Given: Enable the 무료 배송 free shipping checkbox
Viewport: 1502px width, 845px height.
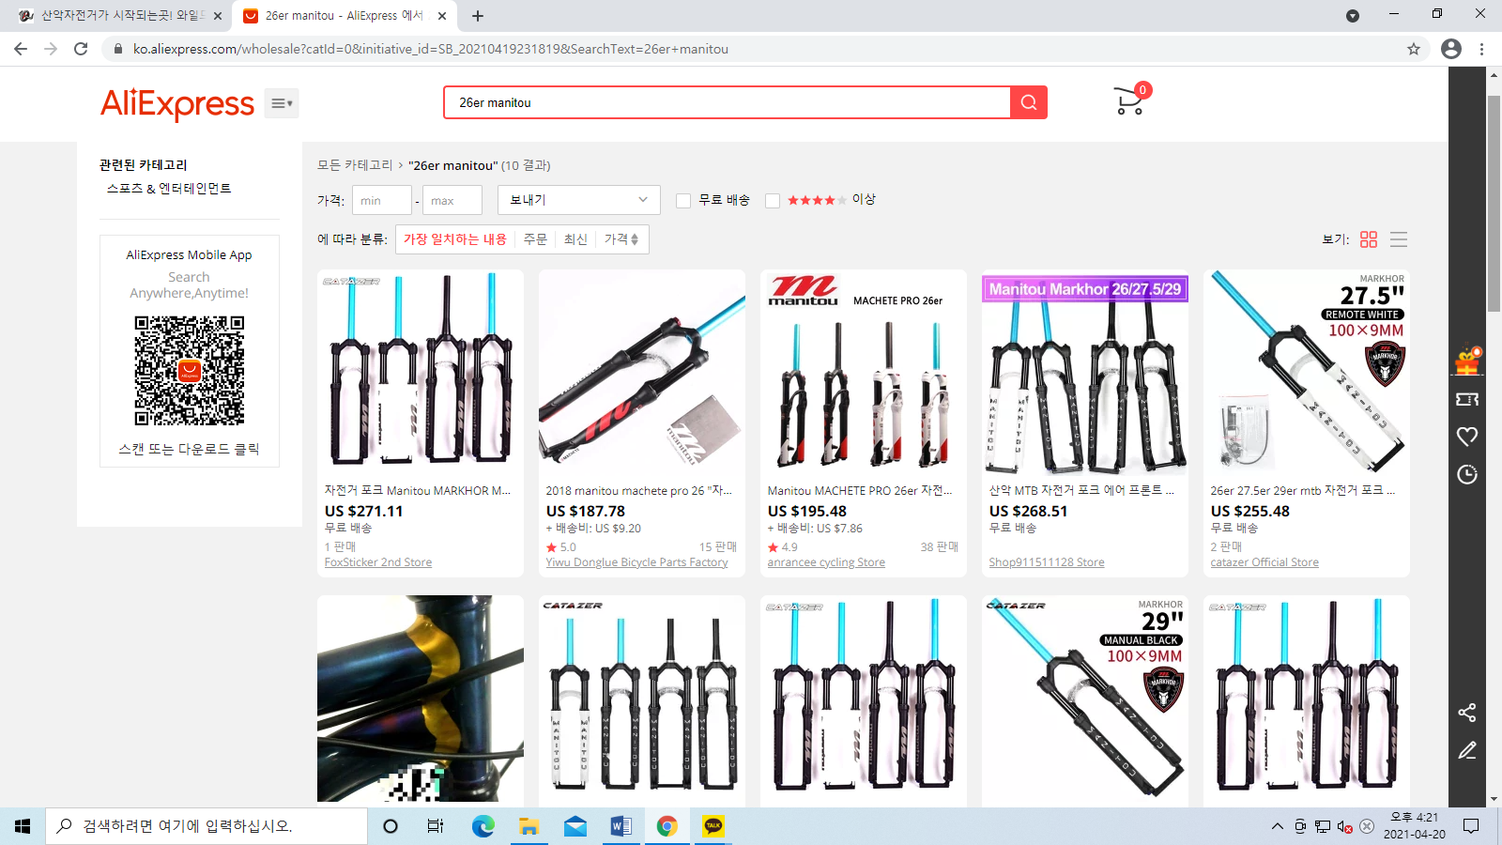Looking at the screenshot, I should point(683,200).
